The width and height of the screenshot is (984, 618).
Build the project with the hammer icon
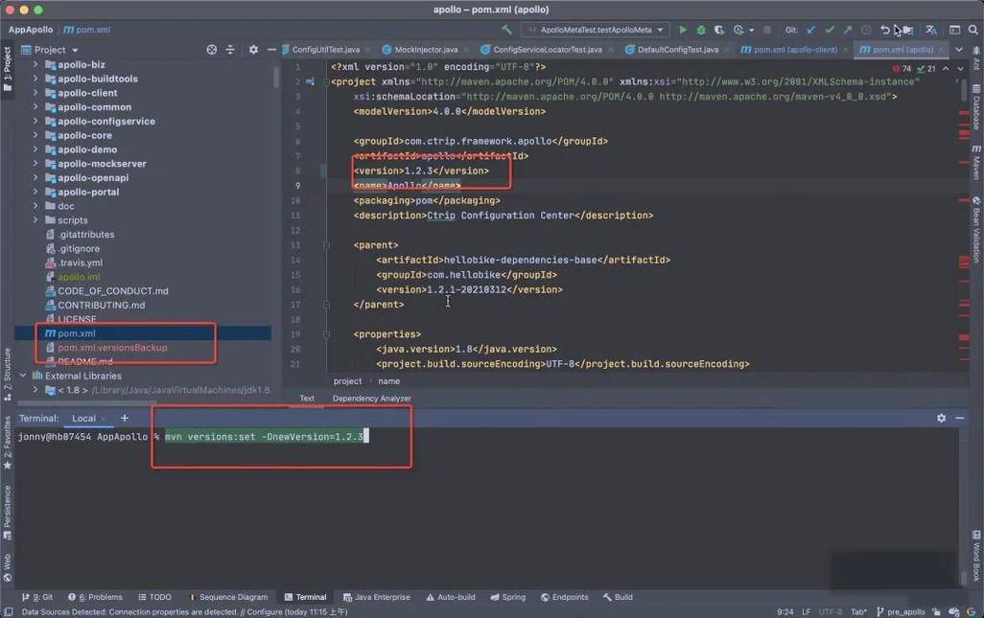506,30
